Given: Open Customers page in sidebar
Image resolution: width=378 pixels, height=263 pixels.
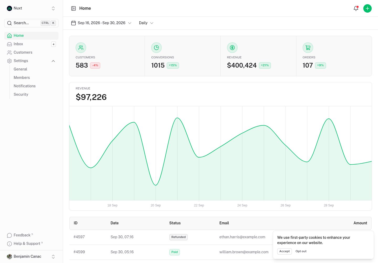Looking at the screenshot, I should pos(31,53).
